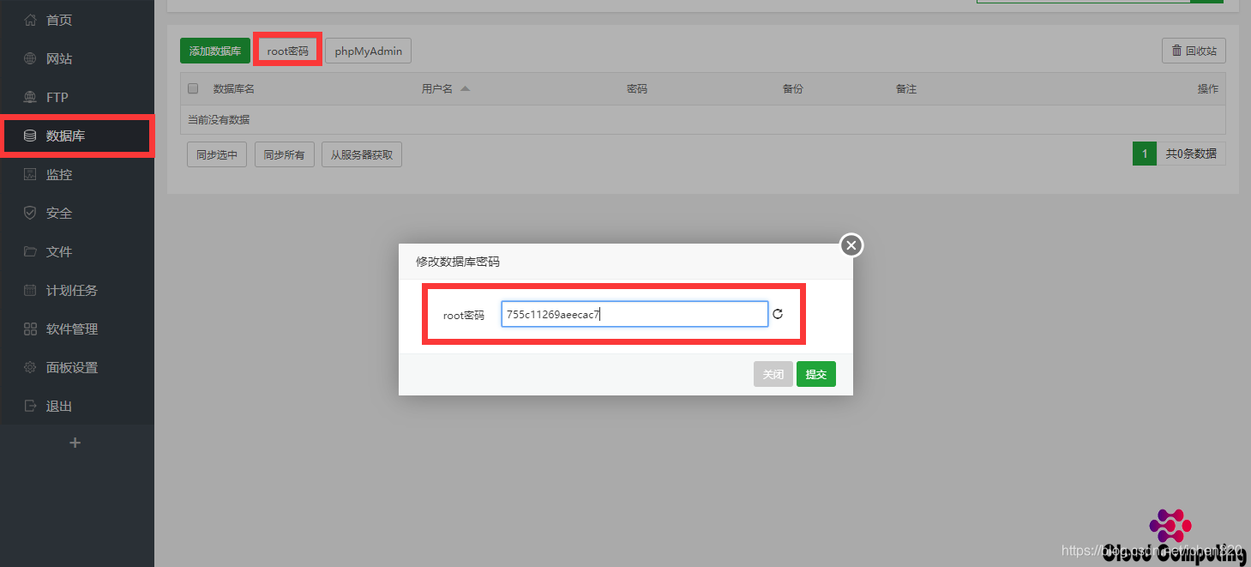This screenshot has width=1251, height=567.
Task: Open the FTP section in the sidebar
Action: [x=77, y=97]
